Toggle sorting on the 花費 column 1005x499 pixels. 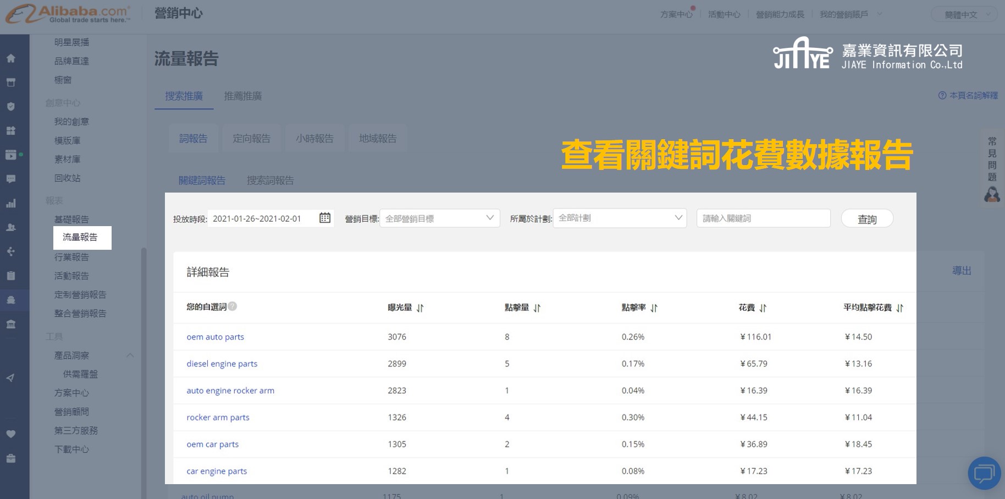(x=764, y=308)
